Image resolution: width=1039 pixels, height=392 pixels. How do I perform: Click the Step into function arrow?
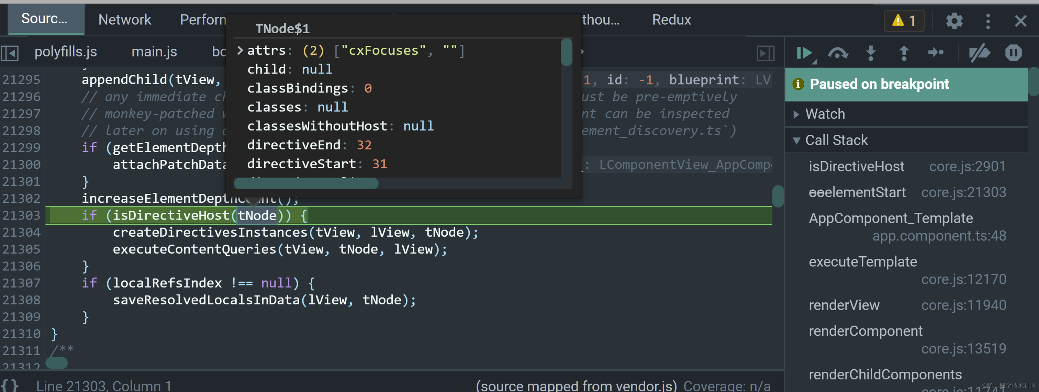(x=871, y=53)
